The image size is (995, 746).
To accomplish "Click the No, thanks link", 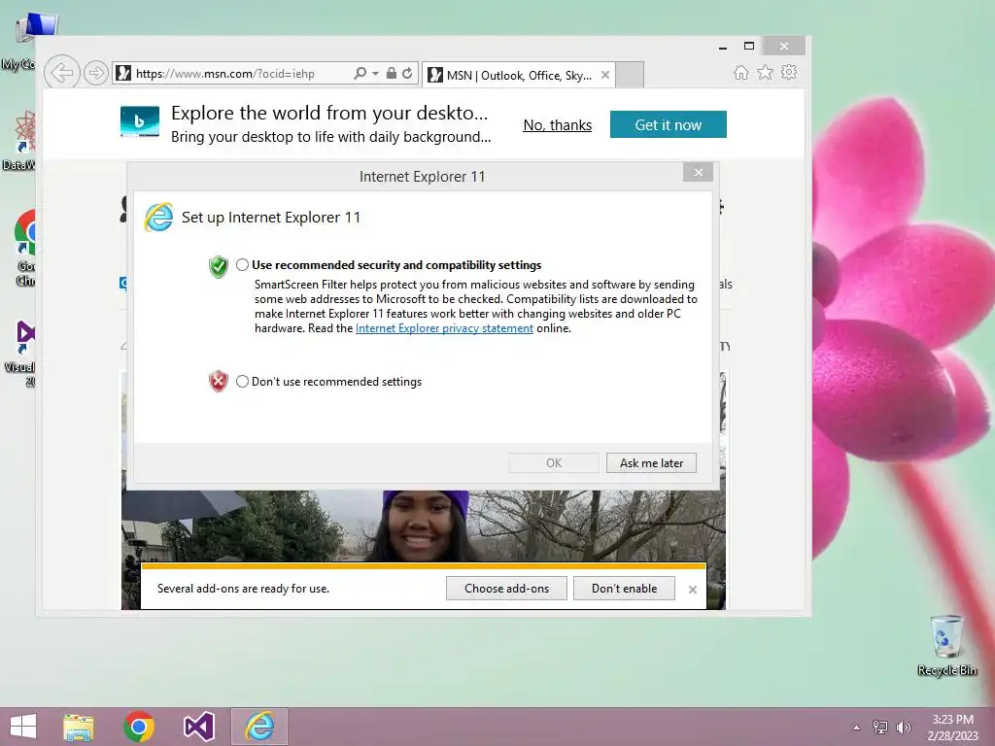I will click(x=557, y=125).
